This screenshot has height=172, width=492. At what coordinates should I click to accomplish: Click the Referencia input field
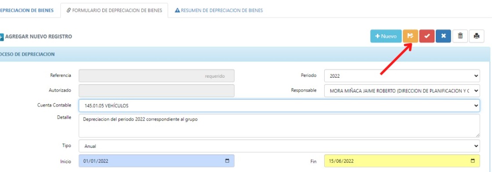coord(156,76)
